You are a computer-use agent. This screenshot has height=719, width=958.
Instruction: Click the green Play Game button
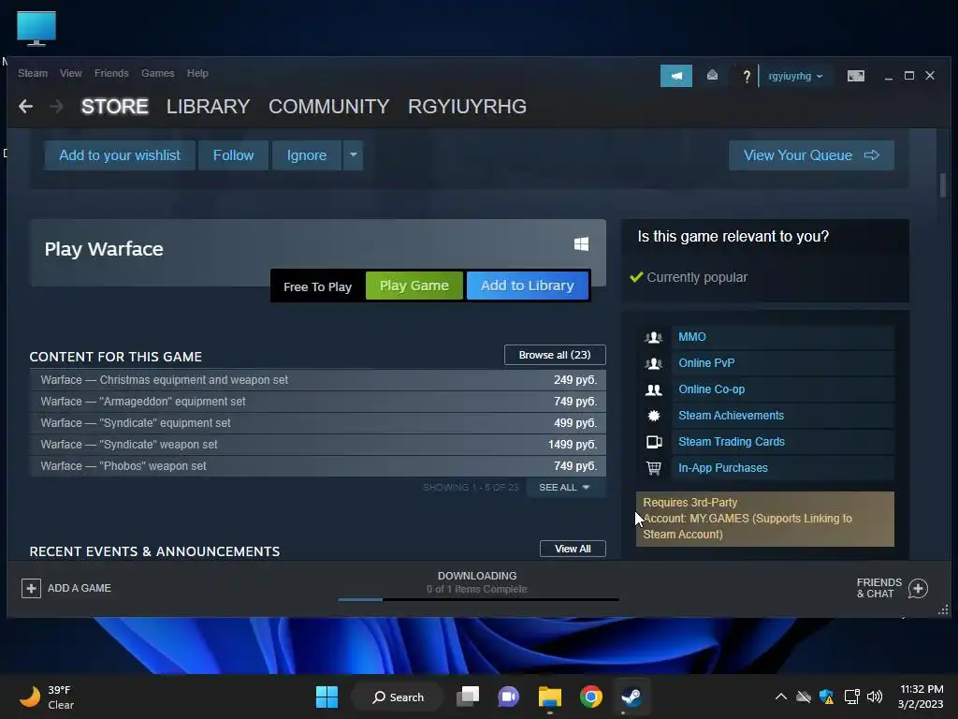pyautogui.click(x=414, y=286)
